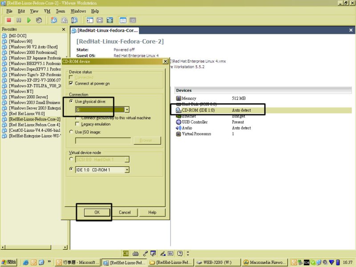Click the Favorites horizontal scrollbar left arrow

[x=3, y=247]
